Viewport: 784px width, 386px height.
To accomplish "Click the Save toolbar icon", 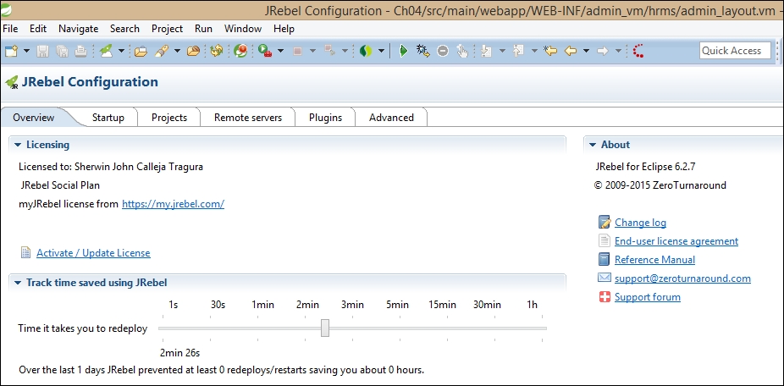I will (x=43, y=51).
